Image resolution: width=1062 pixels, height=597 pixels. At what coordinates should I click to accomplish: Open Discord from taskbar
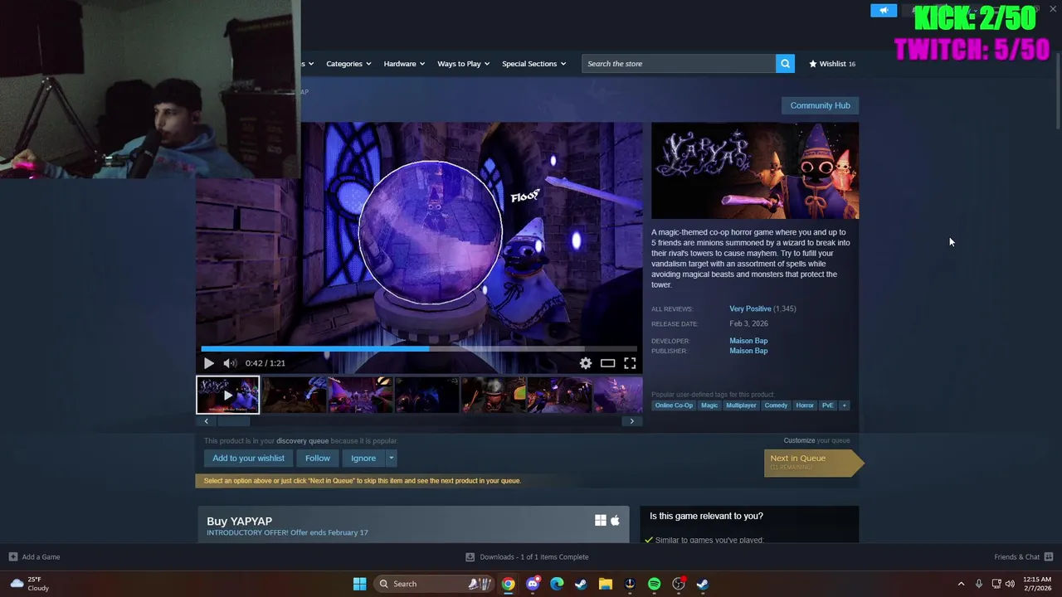pos(533,584)
